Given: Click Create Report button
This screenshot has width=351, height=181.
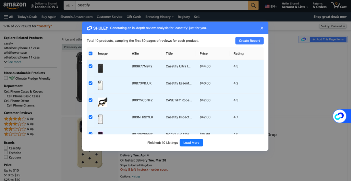Looking at the screenshot, I should (250, 41).
